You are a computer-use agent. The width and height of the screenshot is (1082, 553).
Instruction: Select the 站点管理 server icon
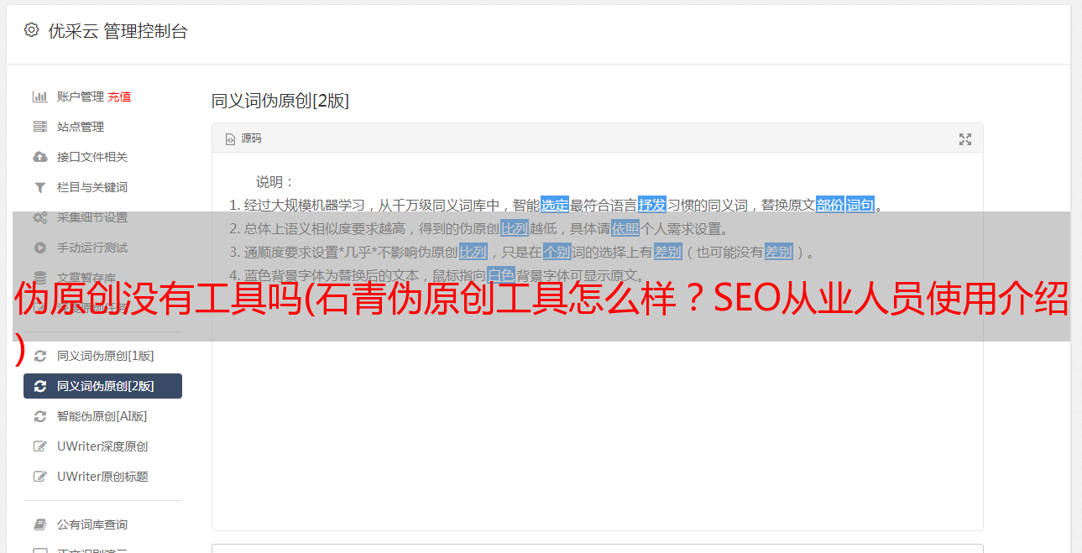click(39, 127)
